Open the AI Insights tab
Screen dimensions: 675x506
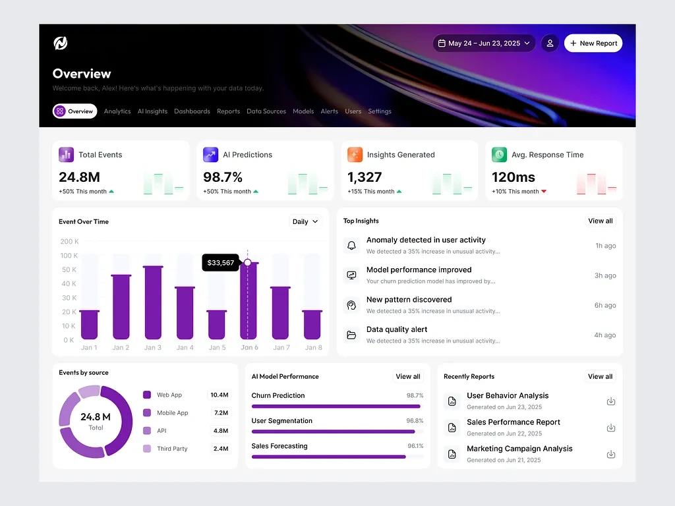pos(152,111)
